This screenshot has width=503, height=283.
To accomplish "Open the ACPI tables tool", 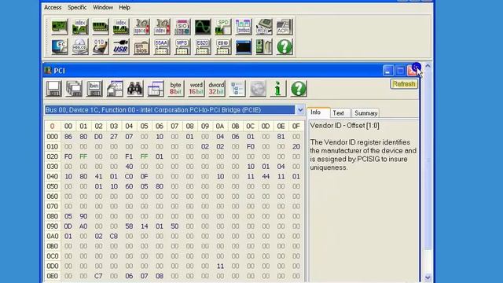I will [x=285, y=27].
